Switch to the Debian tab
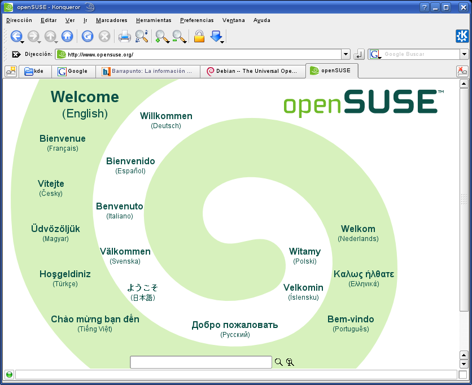Image resolution: width=472 pixels, height=385 pixels. (252, 71)
